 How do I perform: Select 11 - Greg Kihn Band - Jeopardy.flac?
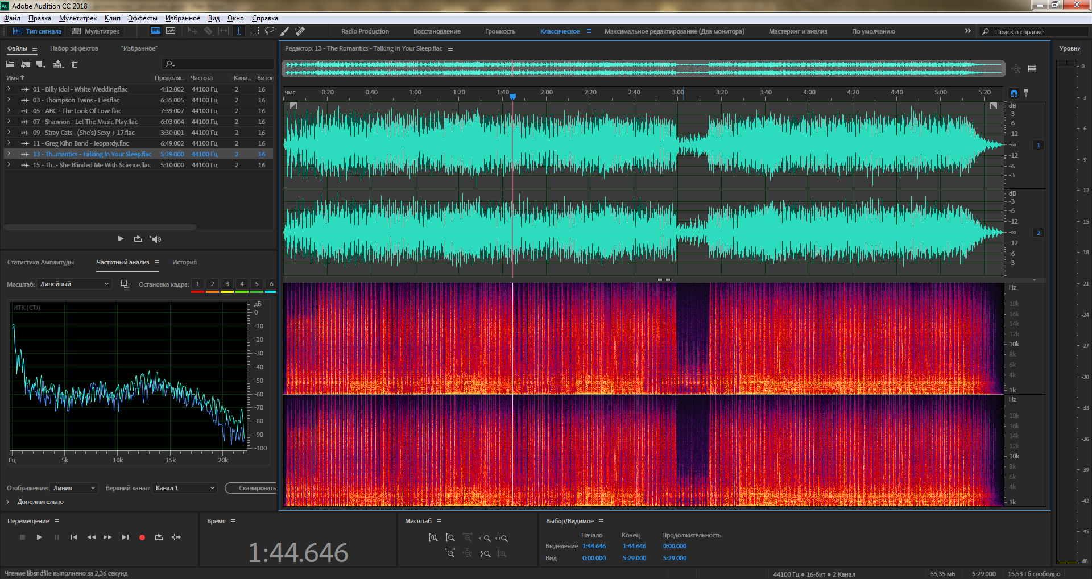(x=138, y=143)
